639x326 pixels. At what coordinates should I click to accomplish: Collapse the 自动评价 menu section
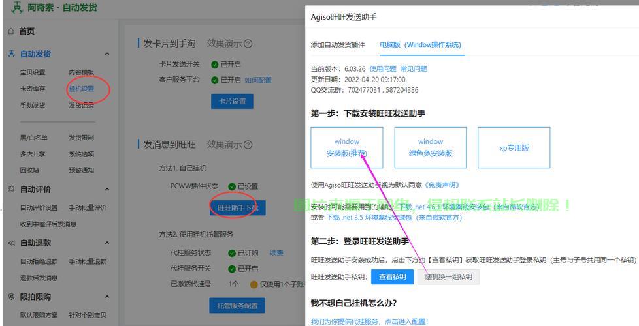[107, 189]
